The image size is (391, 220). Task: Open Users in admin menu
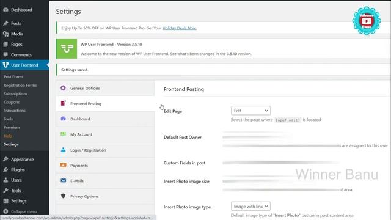(16, 180)
